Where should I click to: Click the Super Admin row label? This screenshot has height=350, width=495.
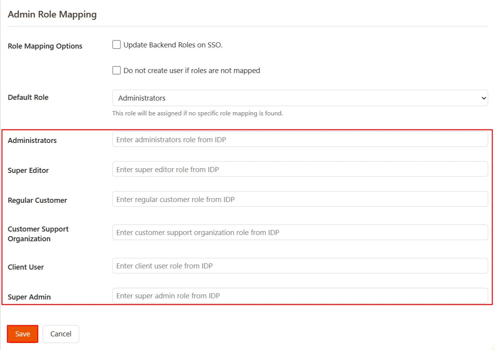point(28,297)
